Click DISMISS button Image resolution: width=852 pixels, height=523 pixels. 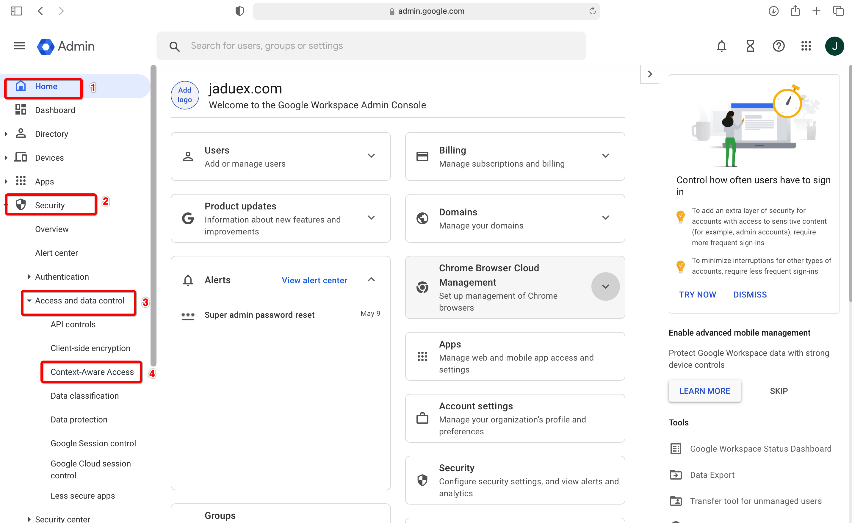click(750, 294)
